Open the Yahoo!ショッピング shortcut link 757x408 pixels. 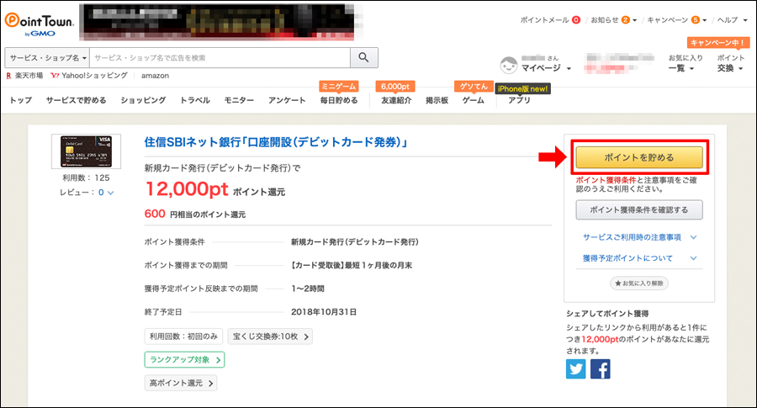click(89, 76)
